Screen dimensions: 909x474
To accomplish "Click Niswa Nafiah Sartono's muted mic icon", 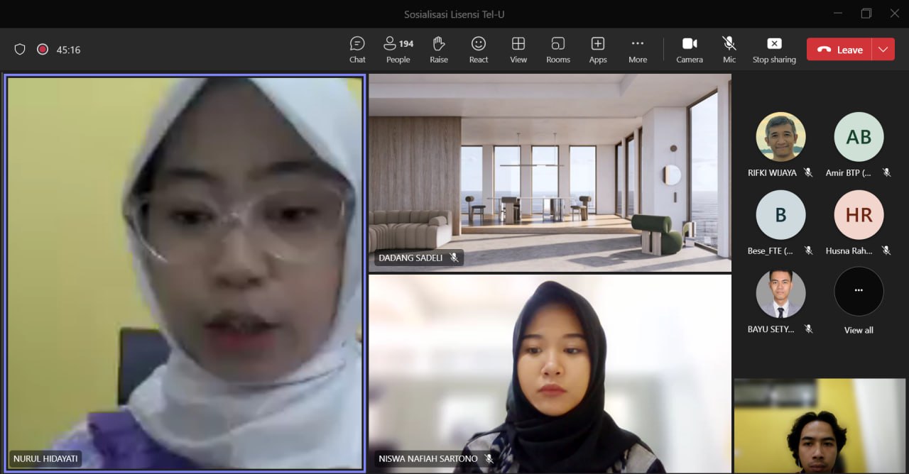I will coord(489,459).
